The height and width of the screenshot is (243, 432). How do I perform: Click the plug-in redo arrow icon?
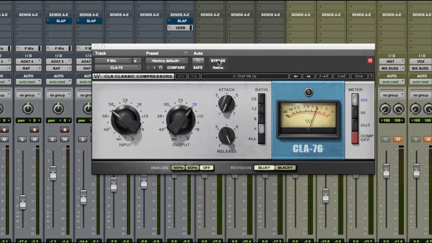[x=194, y=76]
